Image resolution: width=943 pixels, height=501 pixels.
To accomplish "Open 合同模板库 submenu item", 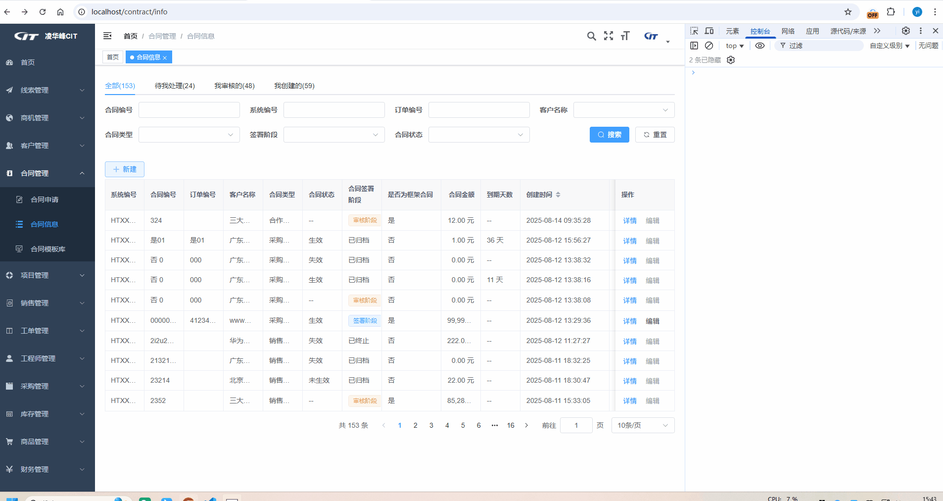I will click(x=47, y=249).
